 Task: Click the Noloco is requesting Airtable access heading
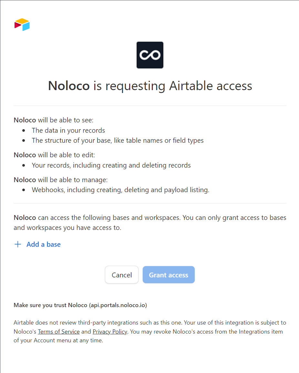point(150,86)
